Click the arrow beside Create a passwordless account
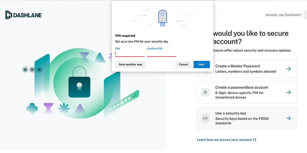The height and width of the screenshot is (153, 307). 288,92
